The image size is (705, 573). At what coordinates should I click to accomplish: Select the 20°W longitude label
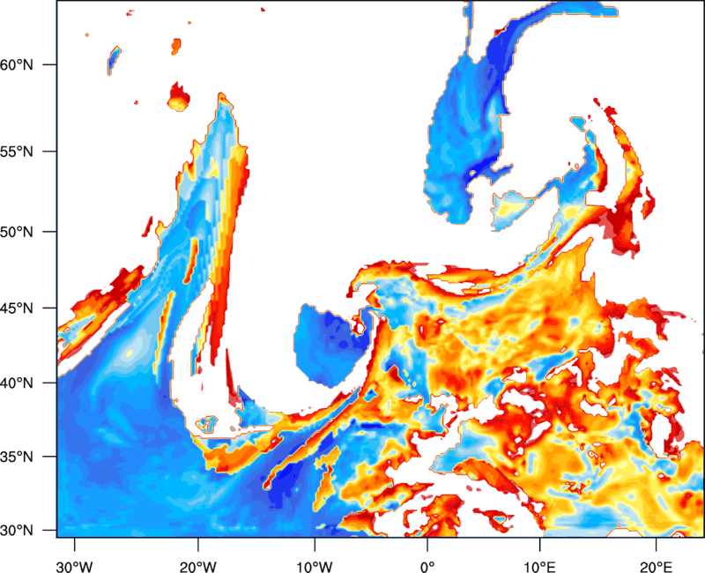[198, 564]
